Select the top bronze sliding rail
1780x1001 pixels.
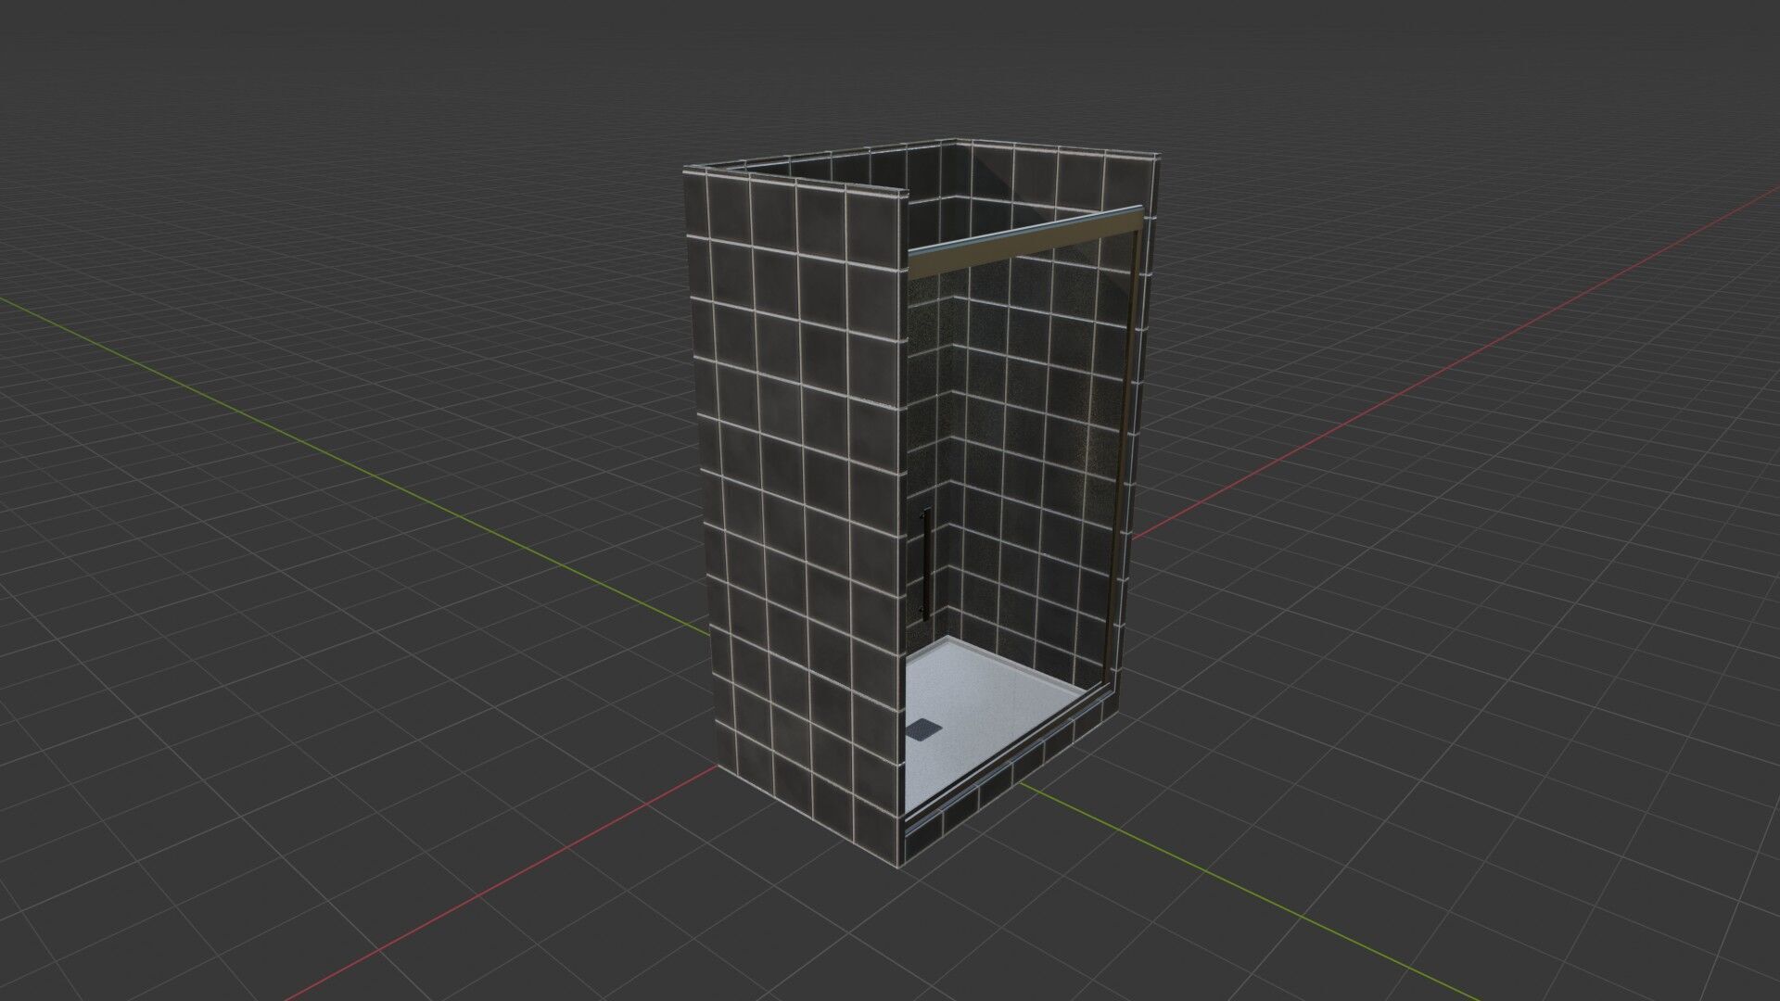[1024, 241]
